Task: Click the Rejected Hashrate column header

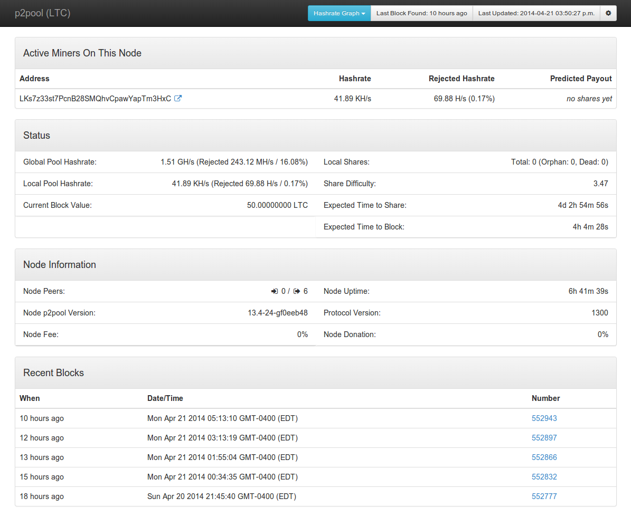Action: [462, 79]
